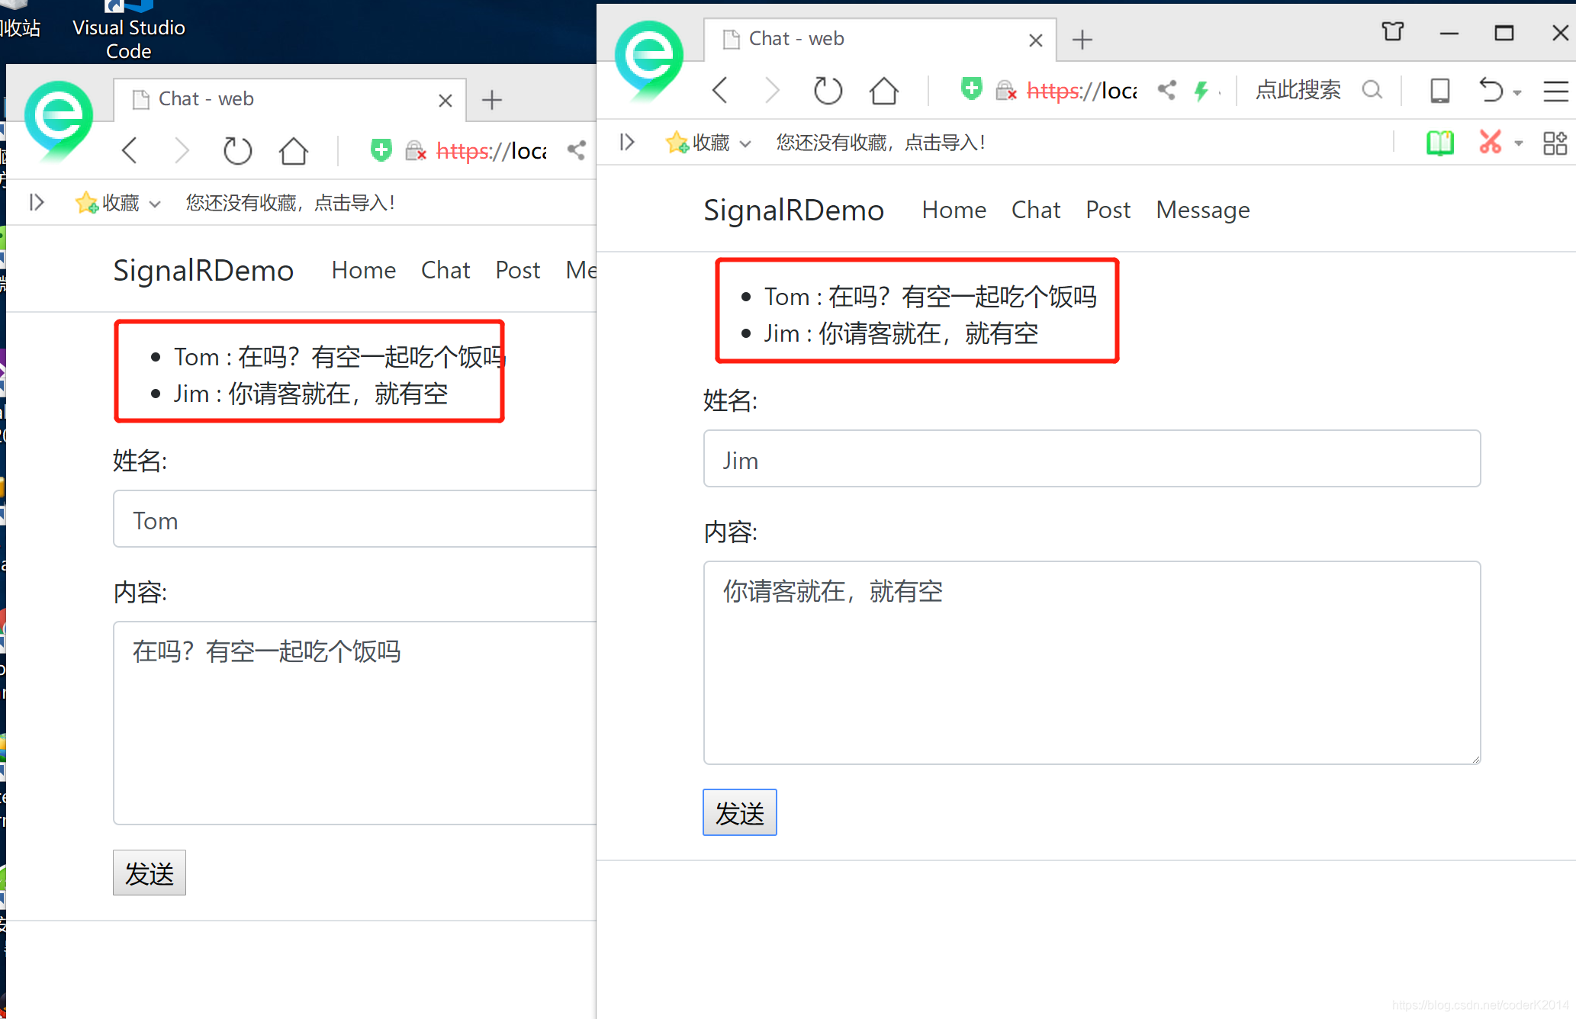Open the green reading mode book icon
Image resolution: width=1576 pixels, height=1019 pixels.
pos(1439,143)
